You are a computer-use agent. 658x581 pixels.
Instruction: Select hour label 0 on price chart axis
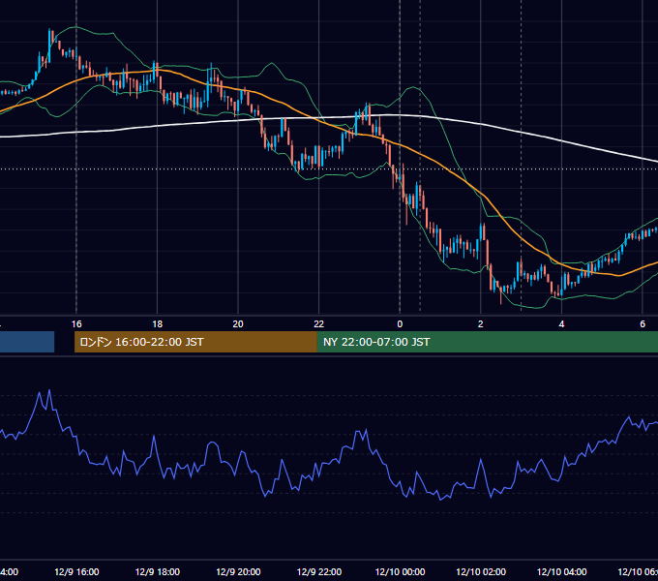pos(400,323)
